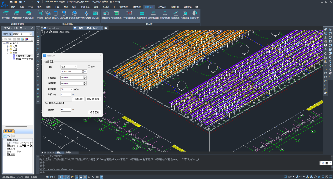Click the 分析面高 height input field

[66, 94]
